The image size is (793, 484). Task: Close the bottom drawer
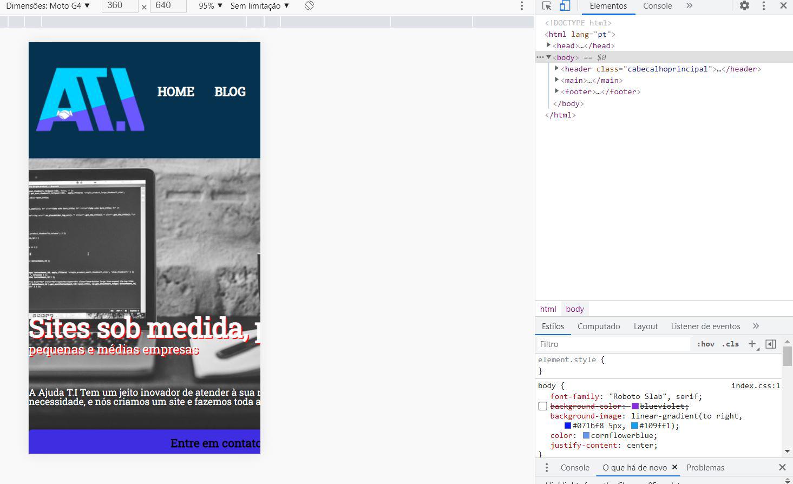pos(782,467)
